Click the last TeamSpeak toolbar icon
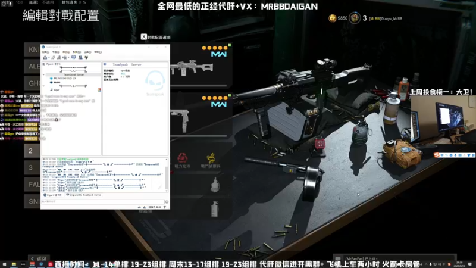The width and height of the screenshot is (476, 268). pyautogui.click(x=86, y=57)
